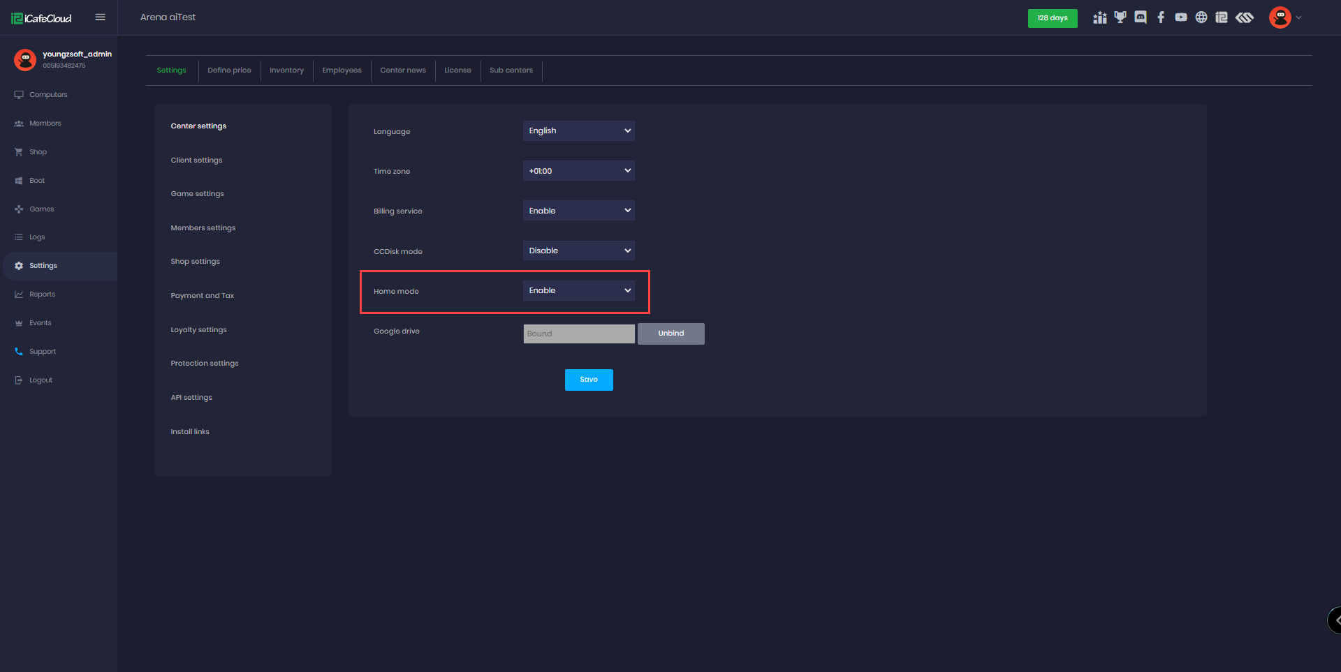The image size is (1341, 672).
Task: Open the Time zone dropdown
Action: (x=578, y=171)
